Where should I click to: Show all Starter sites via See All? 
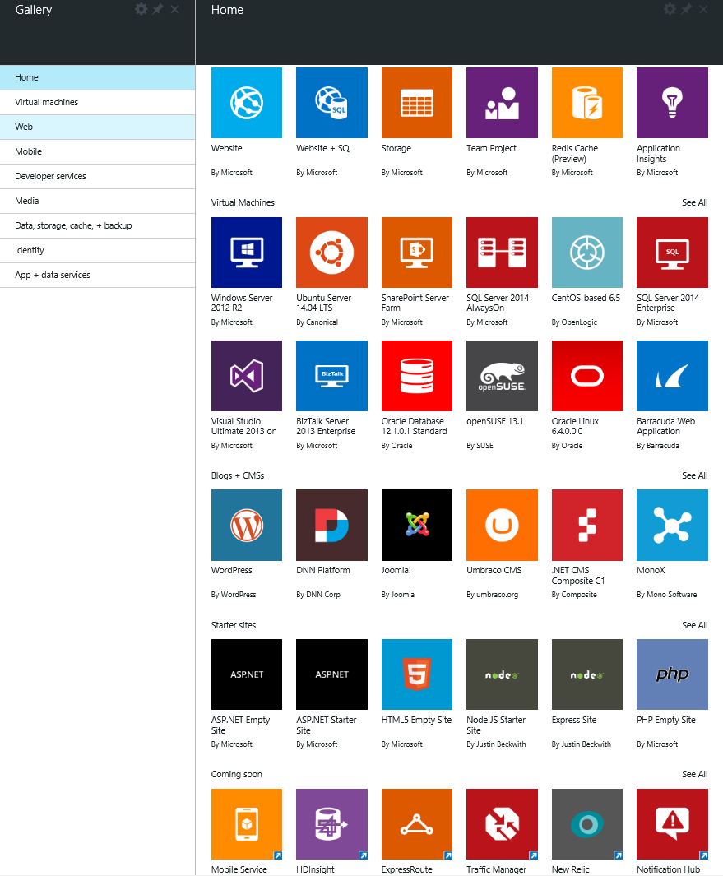[694, 625]
